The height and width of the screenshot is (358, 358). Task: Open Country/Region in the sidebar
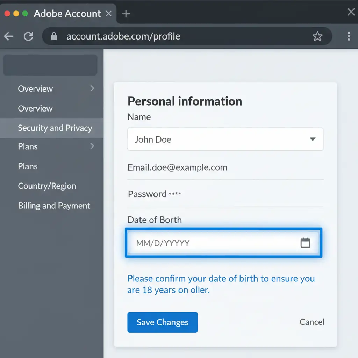(x=47, y=186)
